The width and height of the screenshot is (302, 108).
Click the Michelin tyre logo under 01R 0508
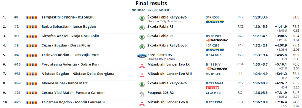(215, 22)
